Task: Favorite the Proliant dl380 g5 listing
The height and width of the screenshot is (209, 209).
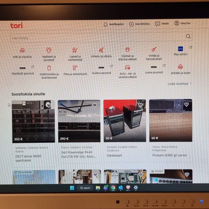Action: (x=186, y=104)
